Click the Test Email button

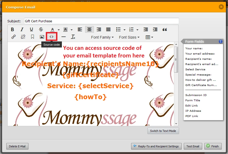(193, 146)
